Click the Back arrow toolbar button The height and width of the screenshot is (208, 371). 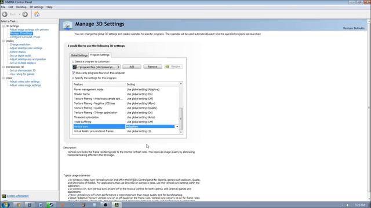point(5,14)
